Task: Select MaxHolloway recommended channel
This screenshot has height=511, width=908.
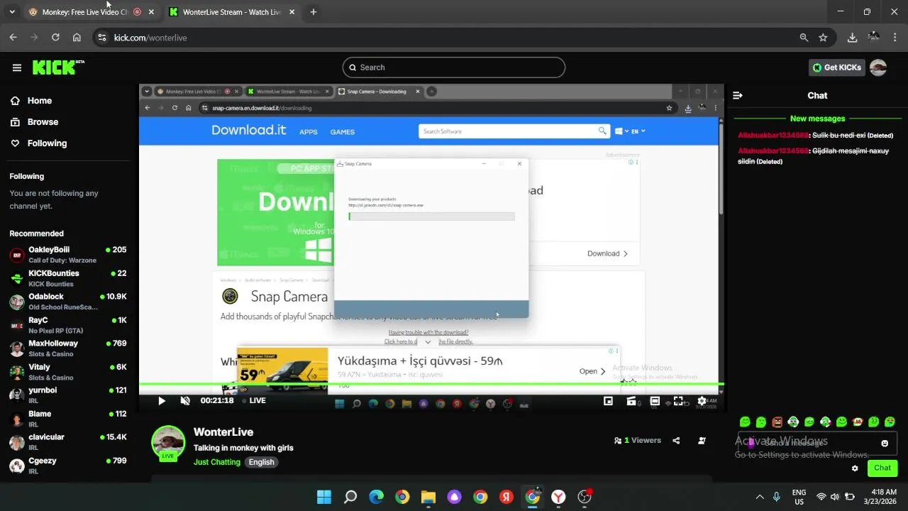Action: pyautogui.click(x=68, y=348)
